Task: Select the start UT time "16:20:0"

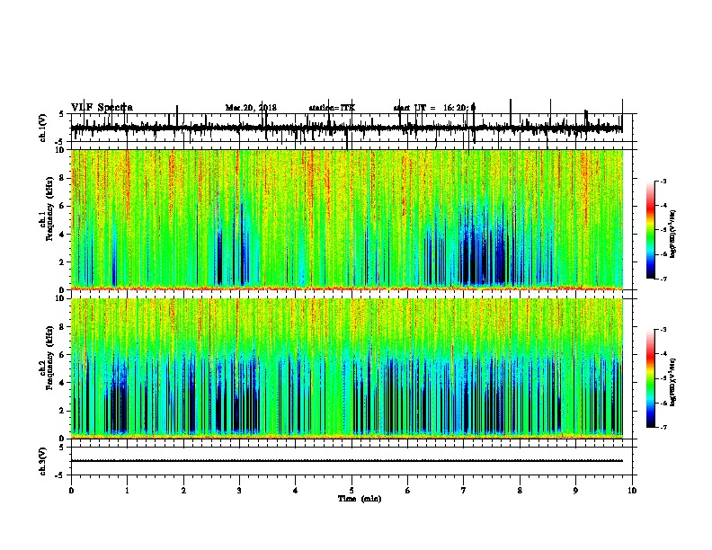Action: point(459,108)
